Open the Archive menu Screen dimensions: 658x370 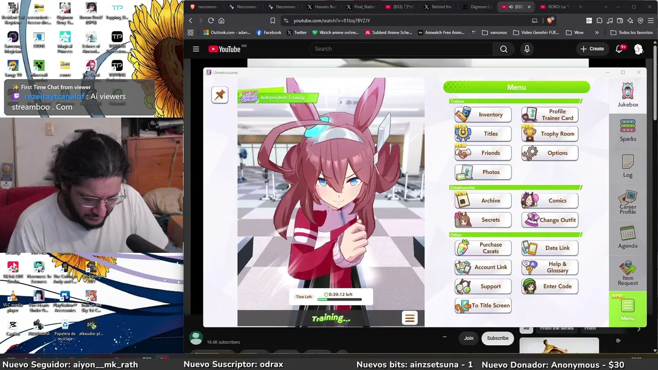(483, 200)
